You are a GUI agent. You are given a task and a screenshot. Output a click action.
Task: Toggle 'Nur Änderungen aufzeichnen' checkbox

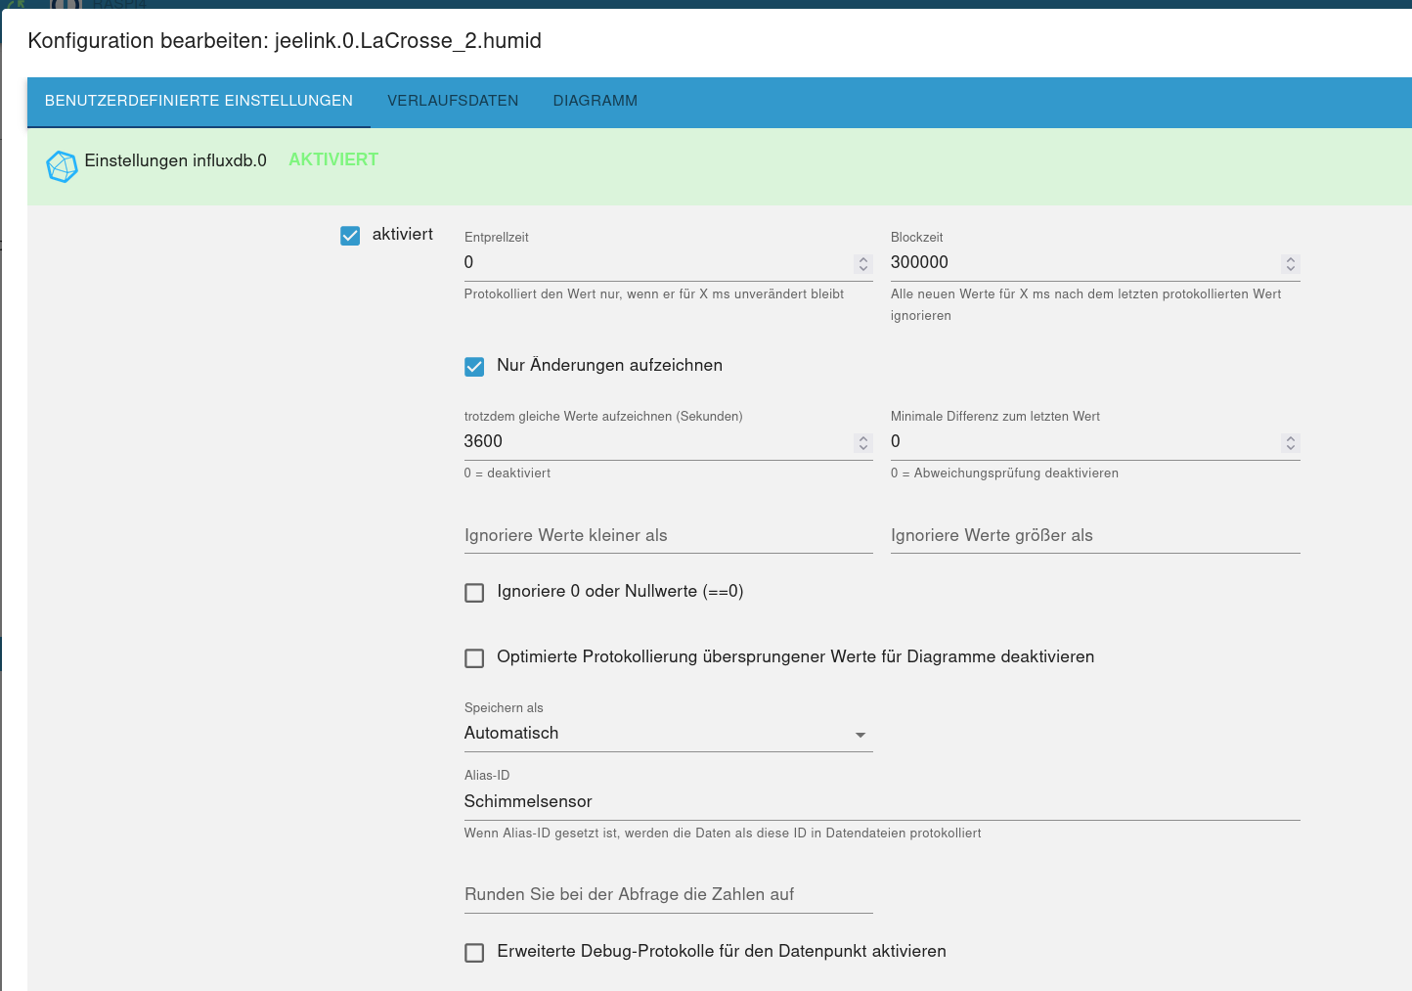coord(474,367)
